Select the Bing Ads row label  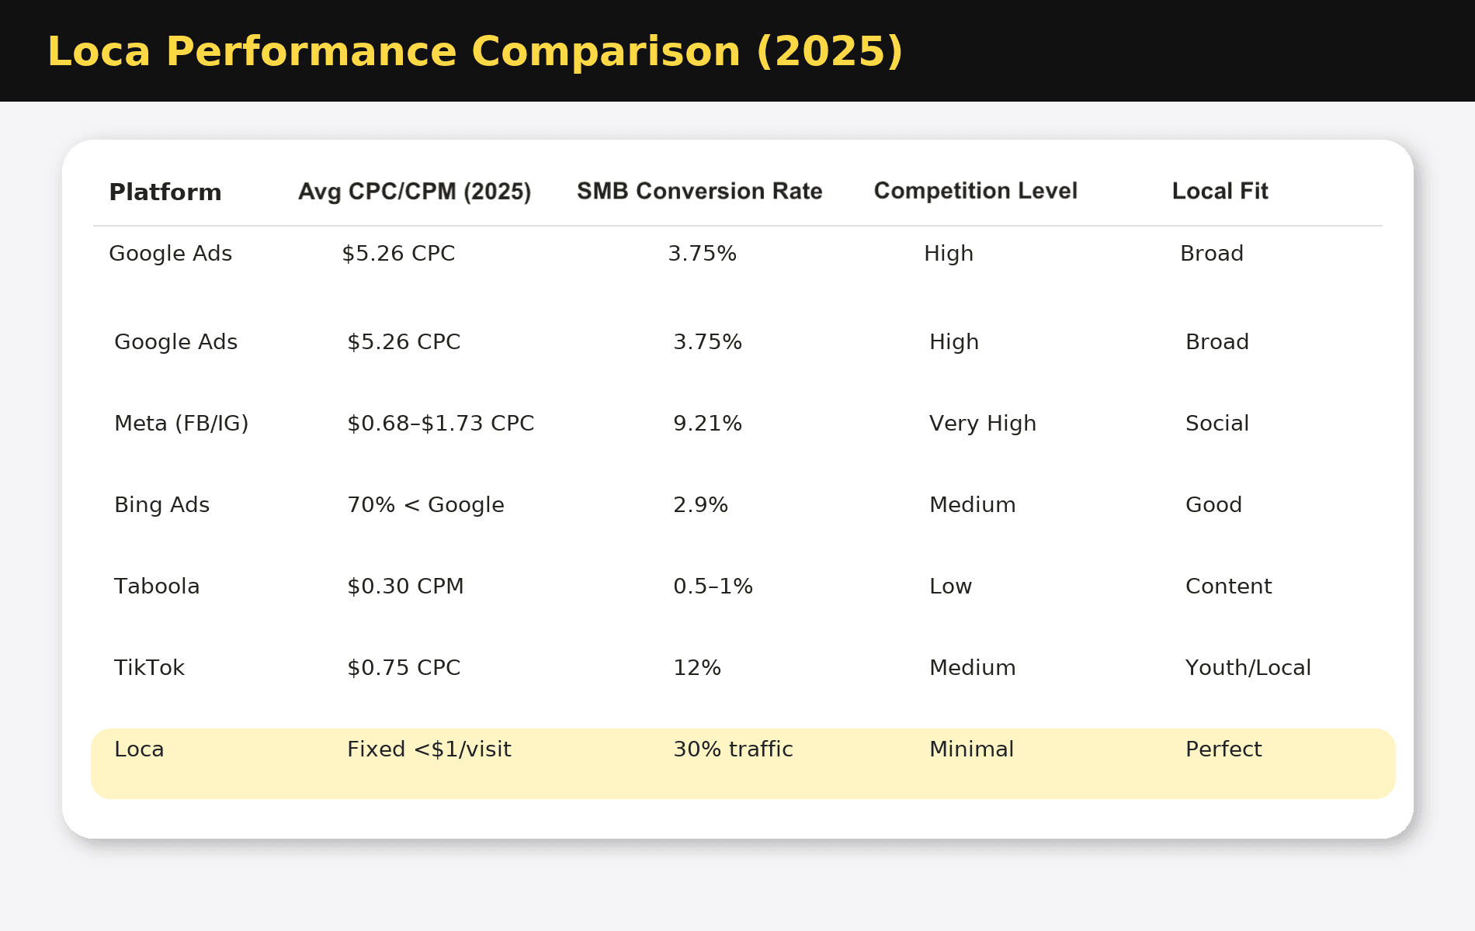[162, 505]
